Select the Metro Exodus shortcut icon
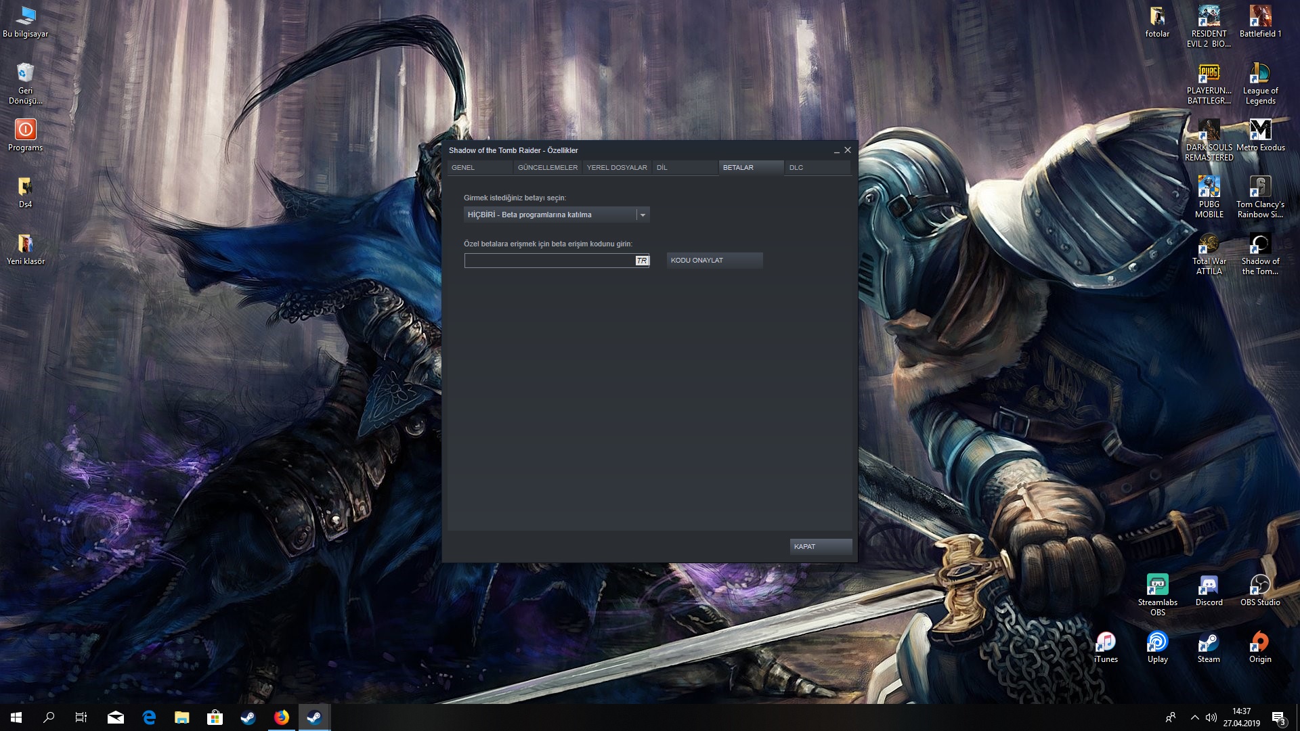 click(x=1260, y=135)
